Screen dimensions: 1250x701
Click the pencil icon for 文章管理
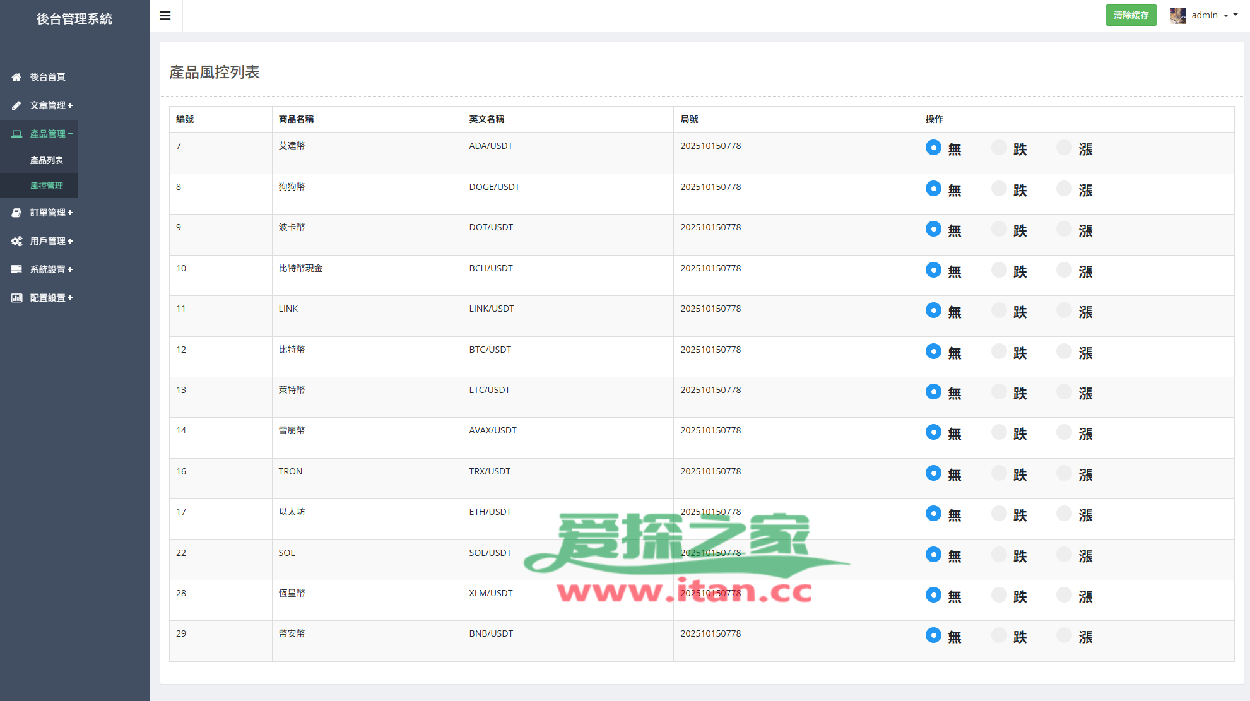(16, 105)
